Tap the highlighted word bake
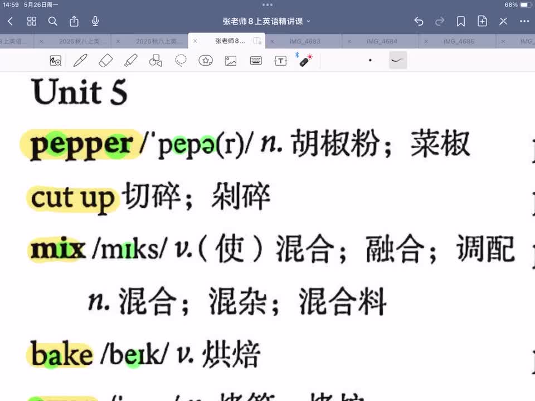This screenshot has width=535, height=401. click(62, 354)
